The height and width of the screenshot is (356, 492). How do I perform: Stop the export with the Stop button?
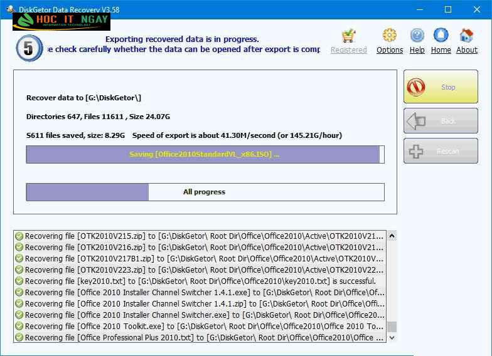pyautogui.click(x=441, y=86)
